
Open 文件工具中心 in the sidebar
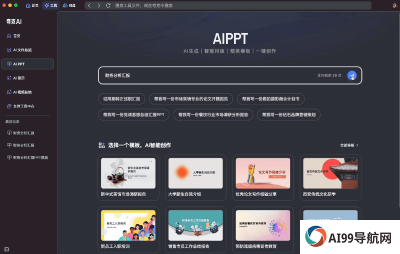tap(27, 106)
